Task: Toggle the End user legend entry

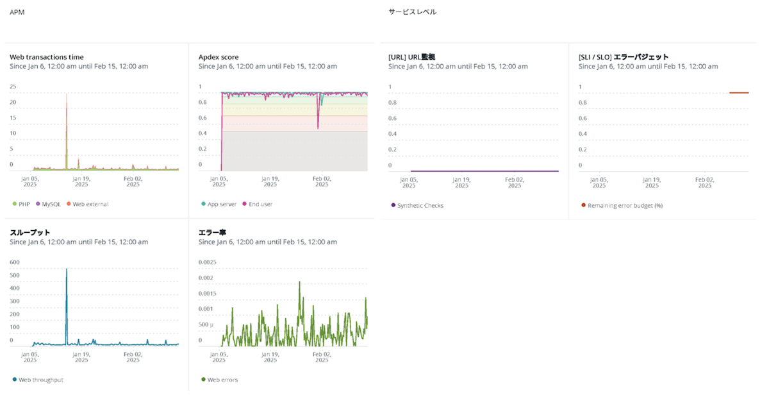Action: tap(257, 204)
